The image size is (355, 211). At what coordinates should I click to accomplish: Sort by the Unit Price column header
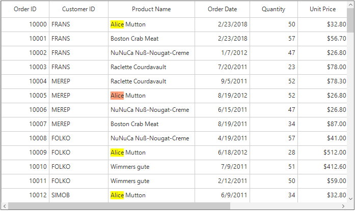322,9
